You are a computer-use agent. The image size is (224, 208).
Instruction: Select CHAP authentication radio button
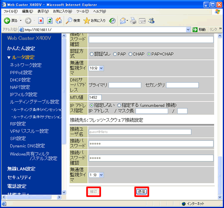pos(130,54)
